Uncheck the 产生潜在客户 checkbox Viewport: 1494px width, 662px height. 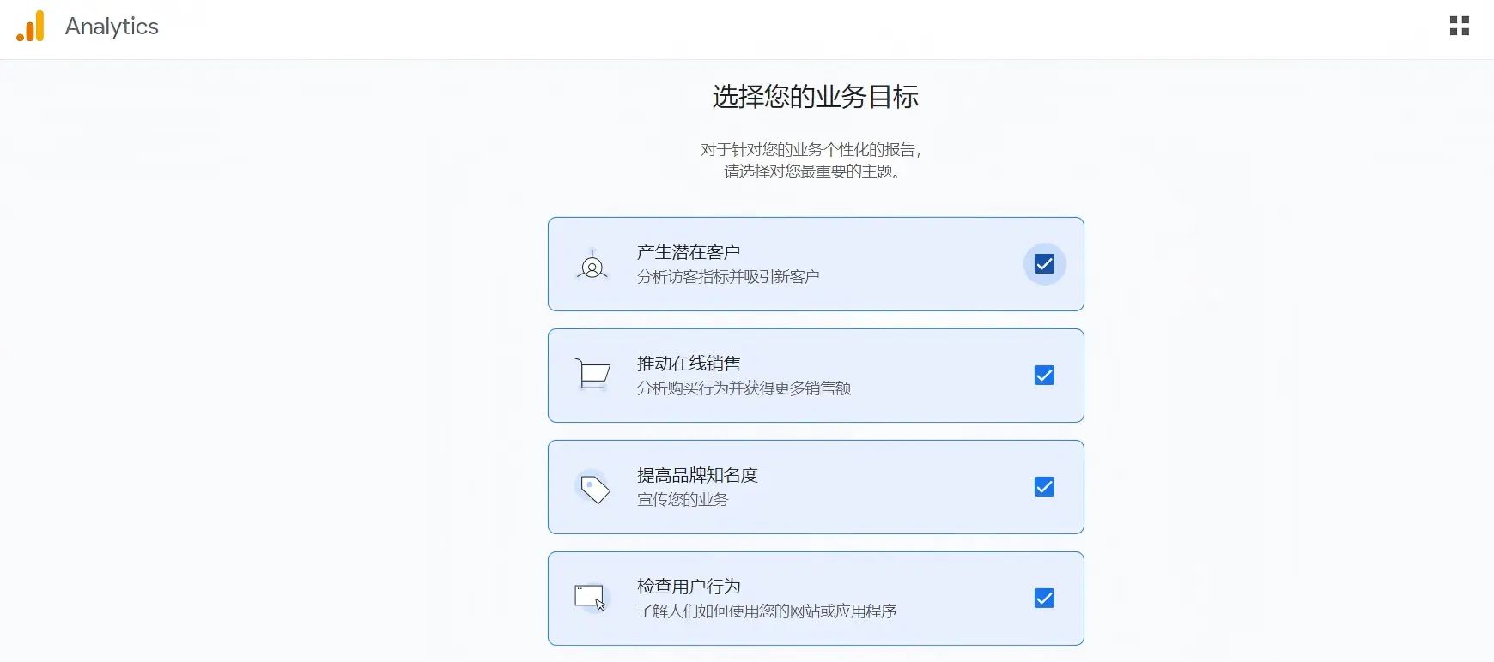click(1044, 264)
